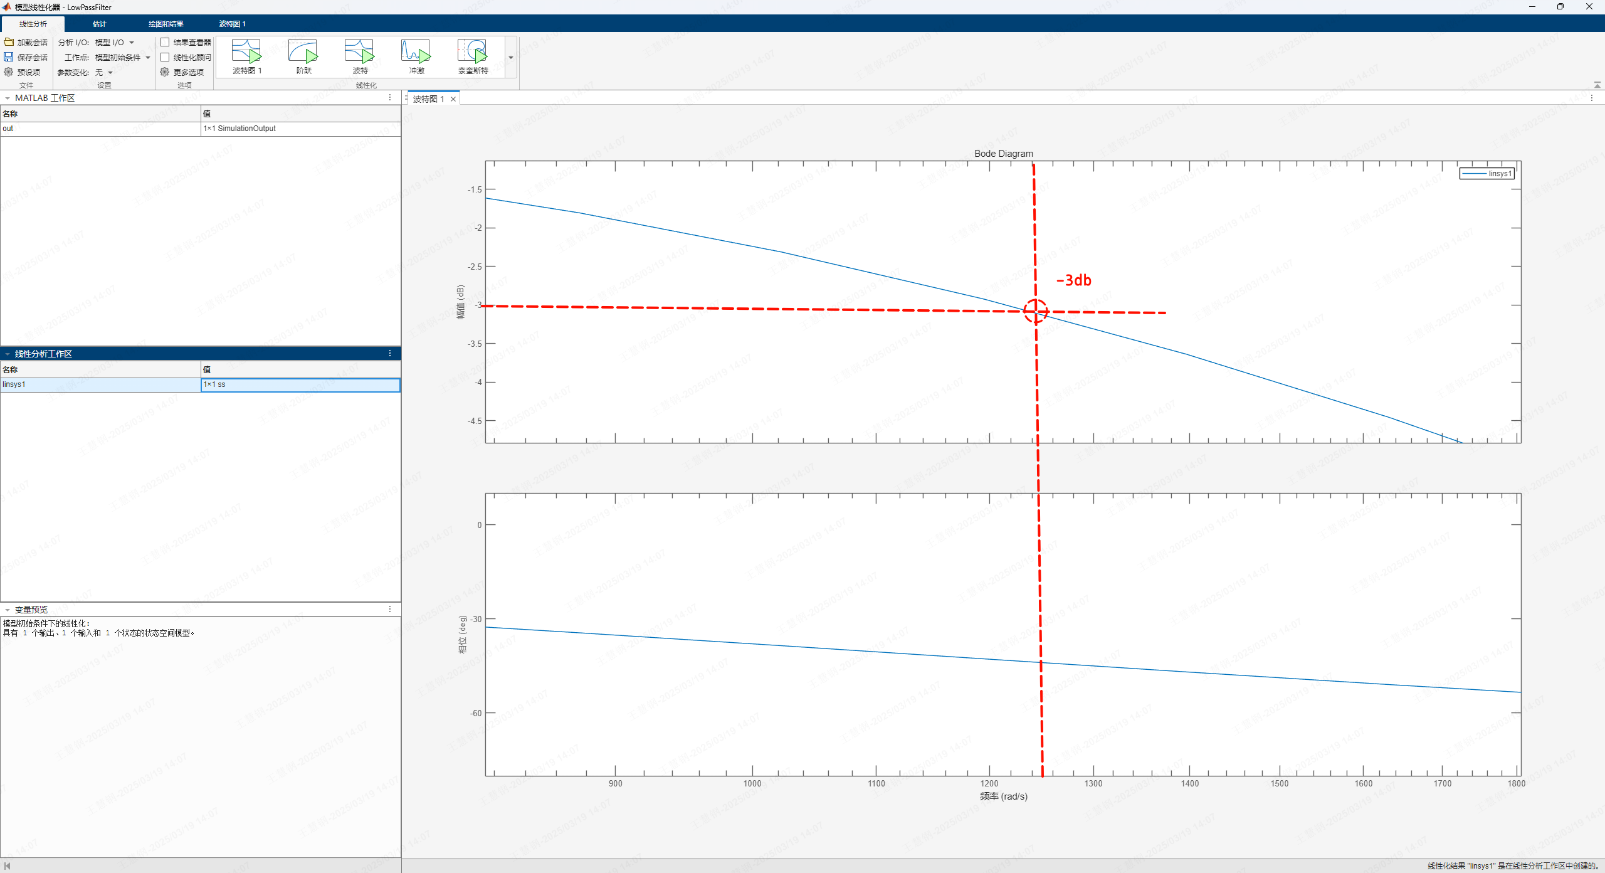Open 更多选项 gear settings
Image resolution: width=1605 pixels, height=873 pixels.
[x=165, y=72]
